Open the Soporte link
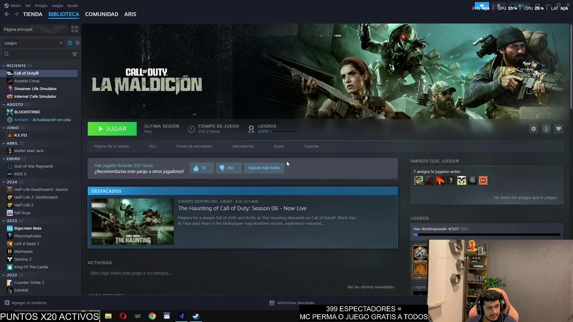The width and height of the screenshot is (573, 322). click(x=312, y=146)
